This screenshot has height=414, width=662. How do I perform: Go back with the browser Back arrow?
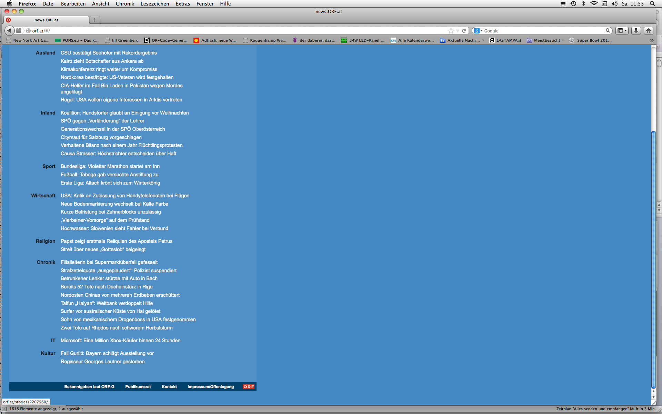(10, 31)
